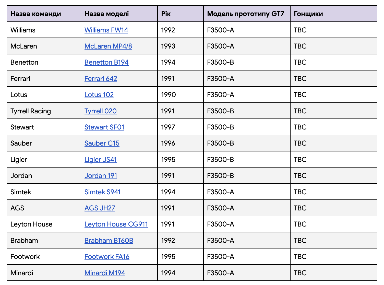
Task: Follow the Brabham BT60B link
Action: (109, 241)
